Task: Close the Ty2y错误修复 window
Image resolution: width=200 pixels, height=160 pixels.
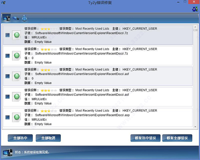Action: pos(194,2)
